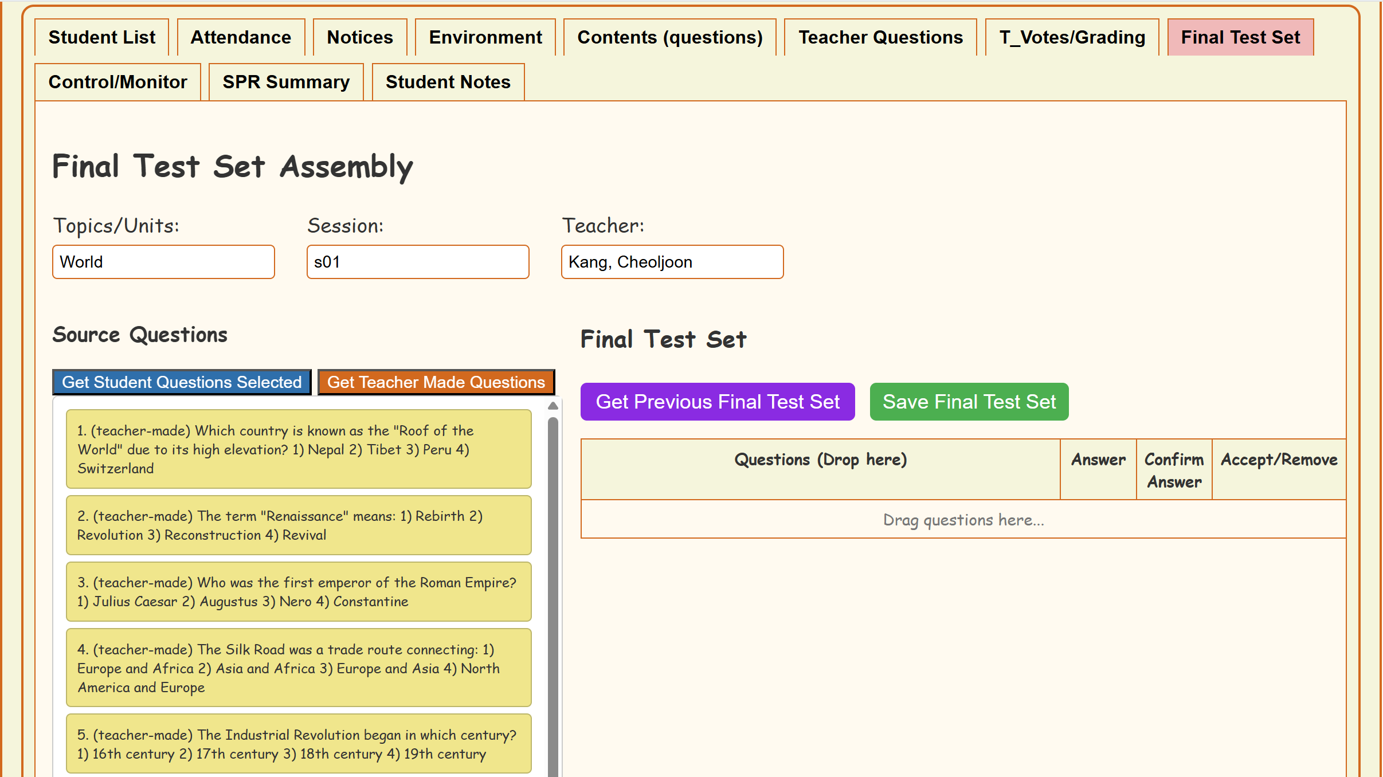Open Contents (questions) tab

[669, 37]
